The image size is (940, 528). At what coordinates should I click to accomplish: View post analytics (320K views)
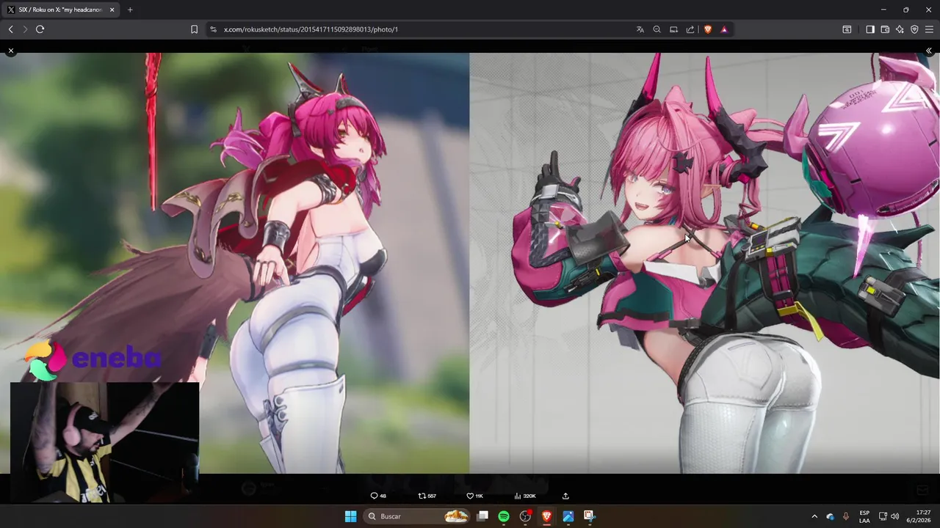525,496
